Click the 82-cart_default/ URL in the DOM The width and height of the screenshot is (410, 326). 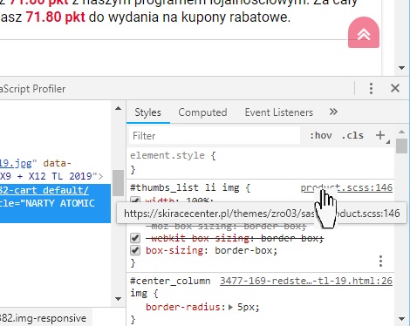[44, 190]
